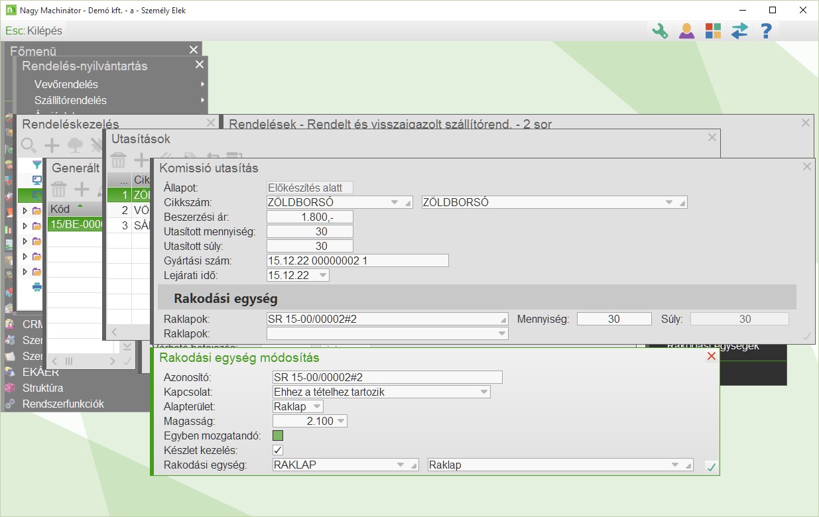Click the Utasítások left scroll arrow
This screenshot has width=819, height=517.
pos(113,331)
